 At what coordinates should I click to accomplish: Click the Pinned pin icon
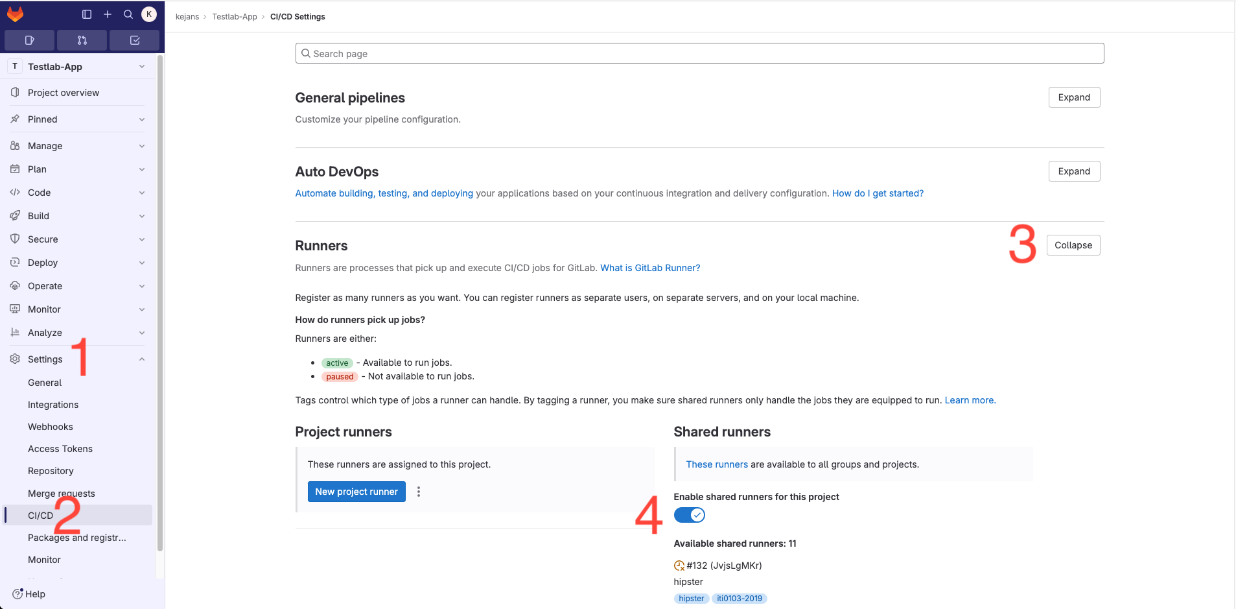(15, 119)
